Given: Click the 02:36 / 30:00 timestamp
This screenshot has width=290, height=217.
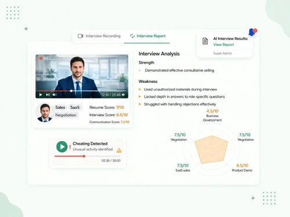Looking at the screenshot, I should point(111,161).
